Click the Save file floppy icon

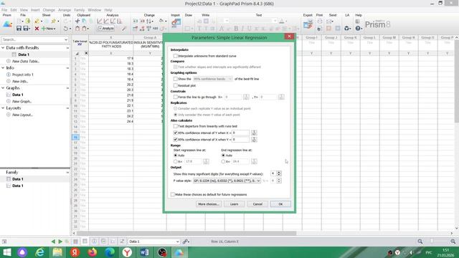(x=19, y=29)
